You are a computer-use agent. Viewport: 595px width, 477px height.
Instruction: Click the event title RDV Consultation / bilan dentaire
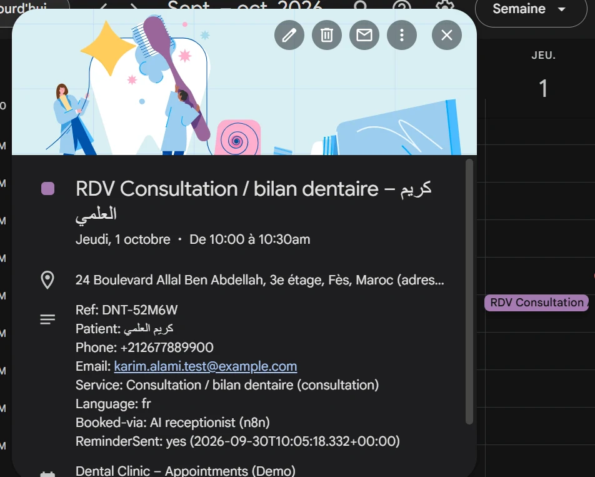(x=254, y=201)
